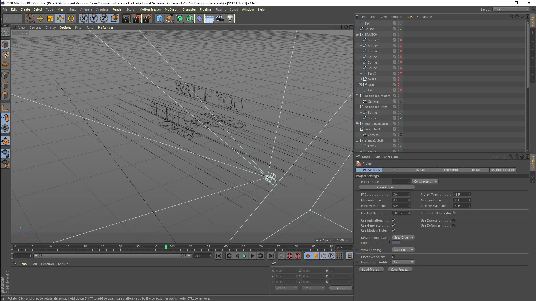
Task: Uncheck the Use Animation checkbox
Action: tap(393, 220)
